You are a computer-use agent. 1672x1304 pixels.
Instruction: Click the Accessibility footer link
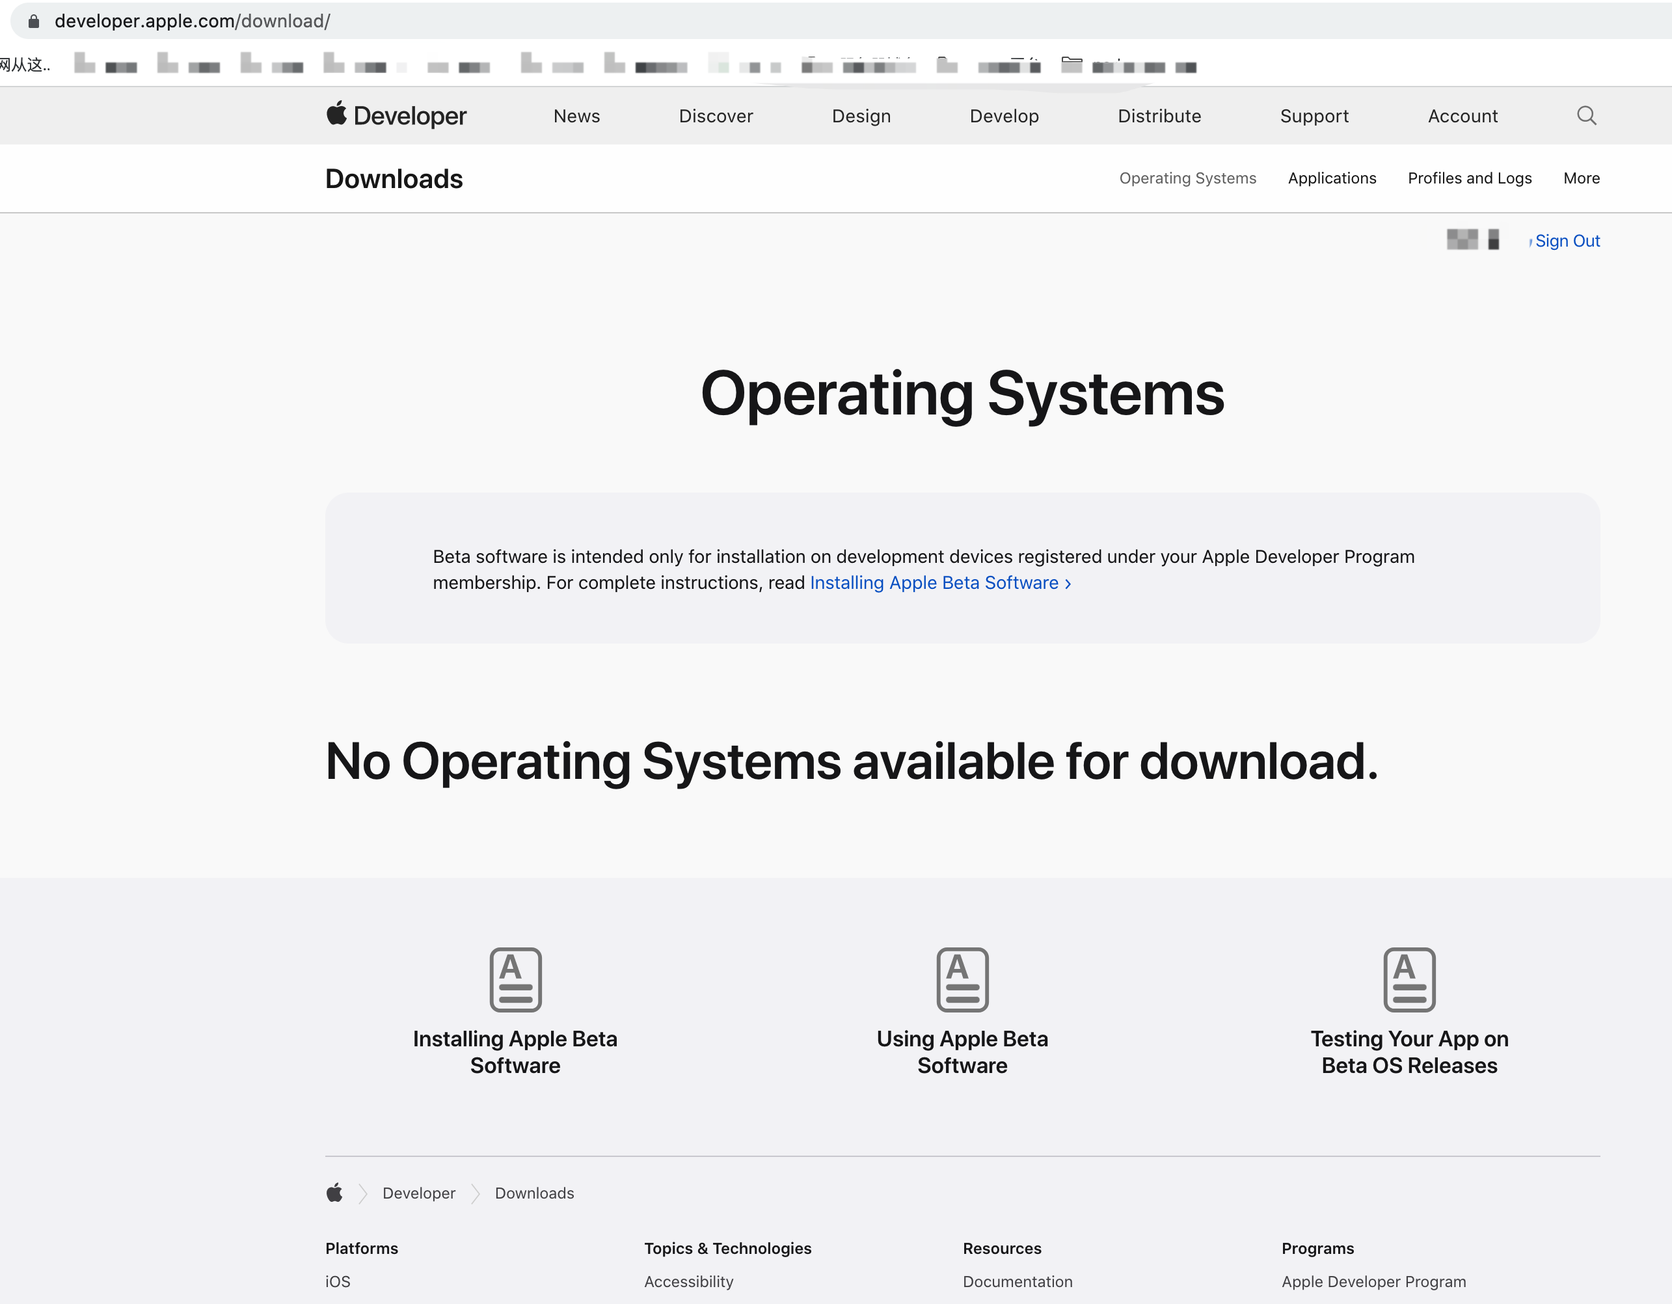coord(688,1281)
